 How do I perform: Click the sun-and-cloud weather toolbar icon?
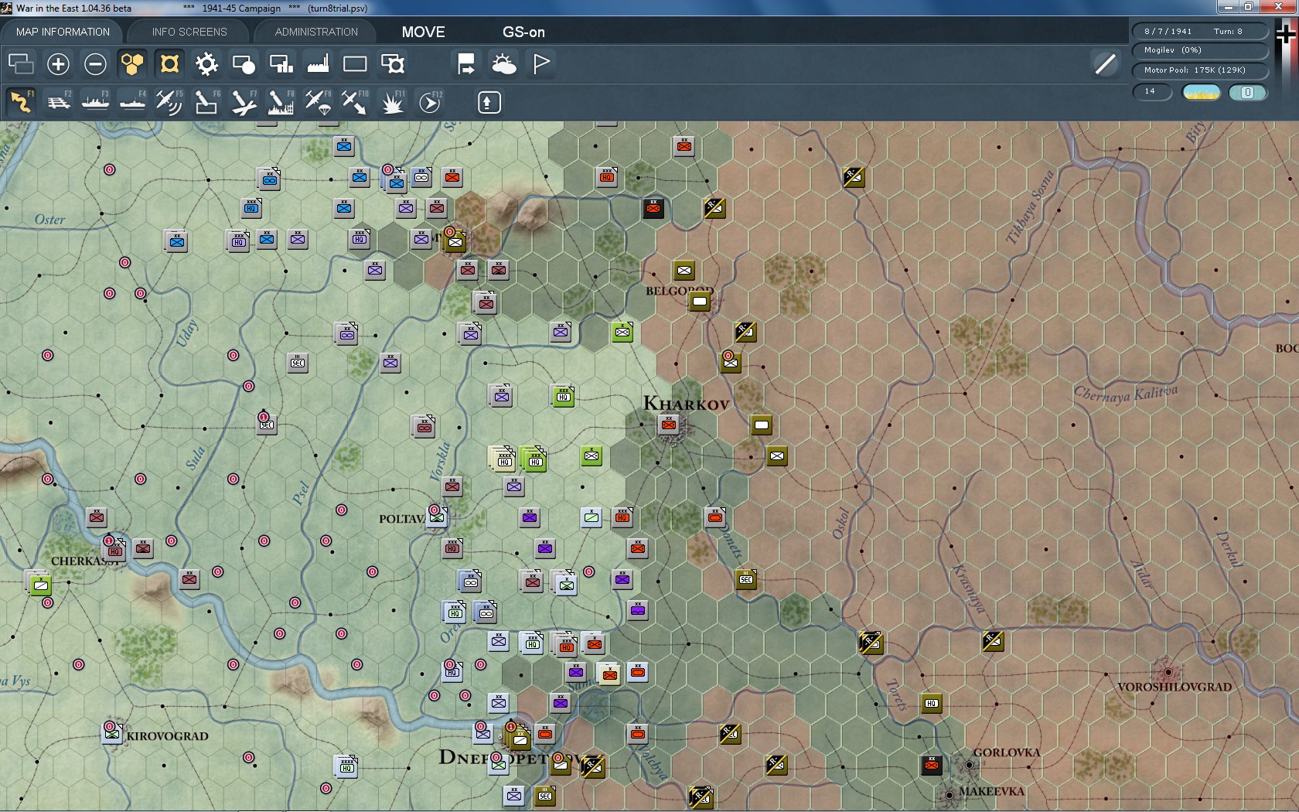503,63
